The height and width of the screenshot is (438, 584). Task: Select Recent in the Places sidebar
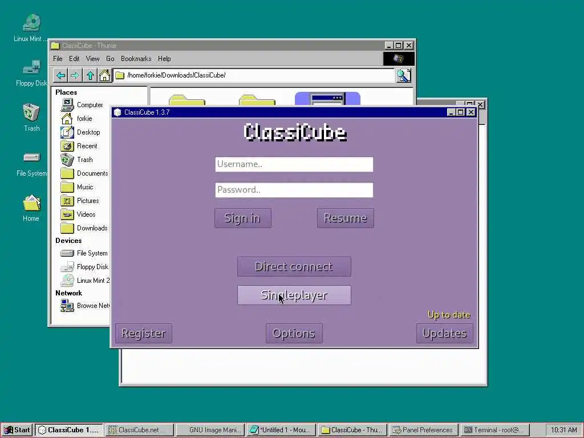pos(79,146)
